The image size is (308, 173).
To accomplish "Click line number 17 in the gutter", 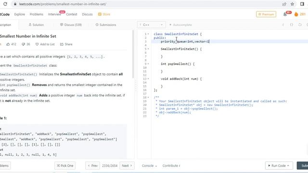I will 145,94.
